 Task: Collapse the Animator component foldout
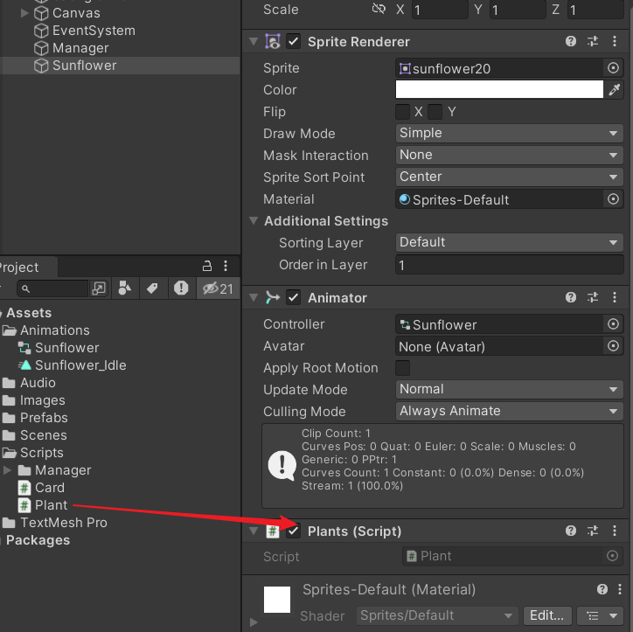pyautogui.click(x=254, y=297)
